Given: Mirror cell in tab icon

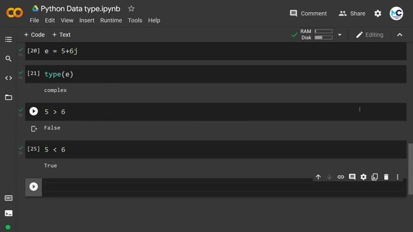Looking at the screenshot, I should (374, 177).
